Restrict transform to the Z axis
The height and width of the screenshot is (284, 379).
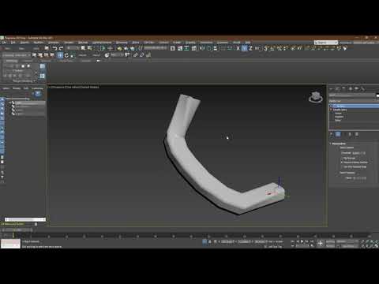point(250,48)
